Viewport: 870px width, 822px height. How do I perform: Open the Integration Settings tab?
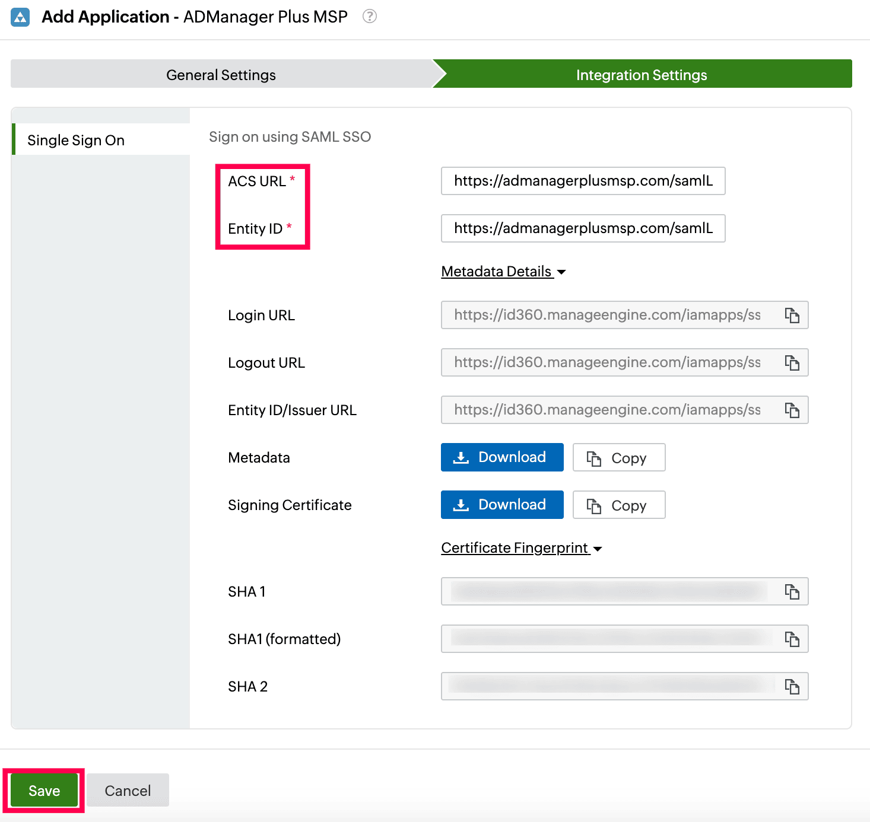tap(641, 74)
